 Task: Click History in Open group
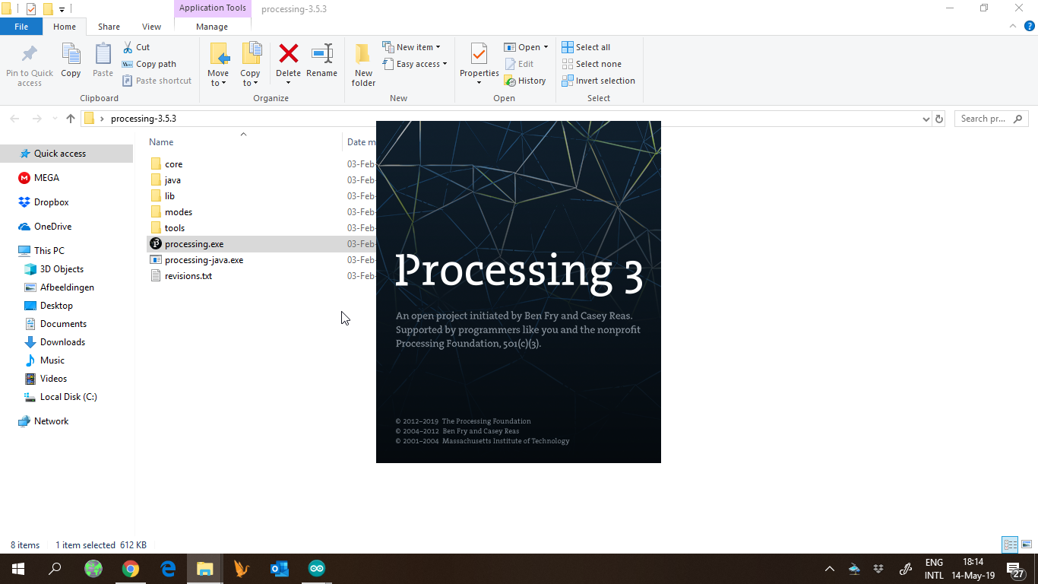click(525, 81)
